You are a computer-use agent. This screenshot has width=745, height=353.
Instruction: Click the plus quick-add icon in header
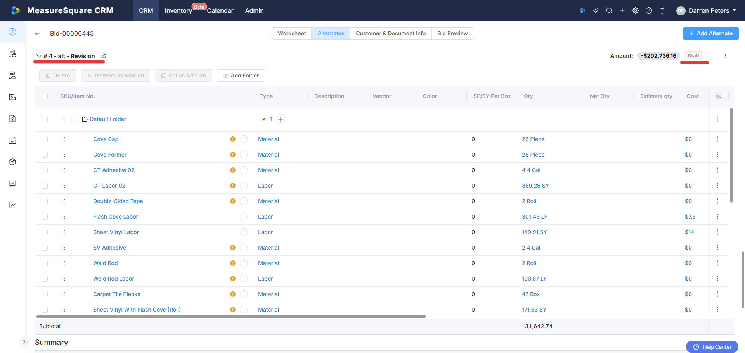pos(622,10)
